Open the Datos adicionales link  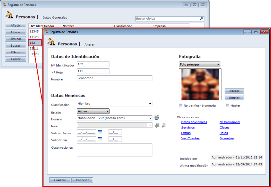pyautogui.click(x=194, y=122)
